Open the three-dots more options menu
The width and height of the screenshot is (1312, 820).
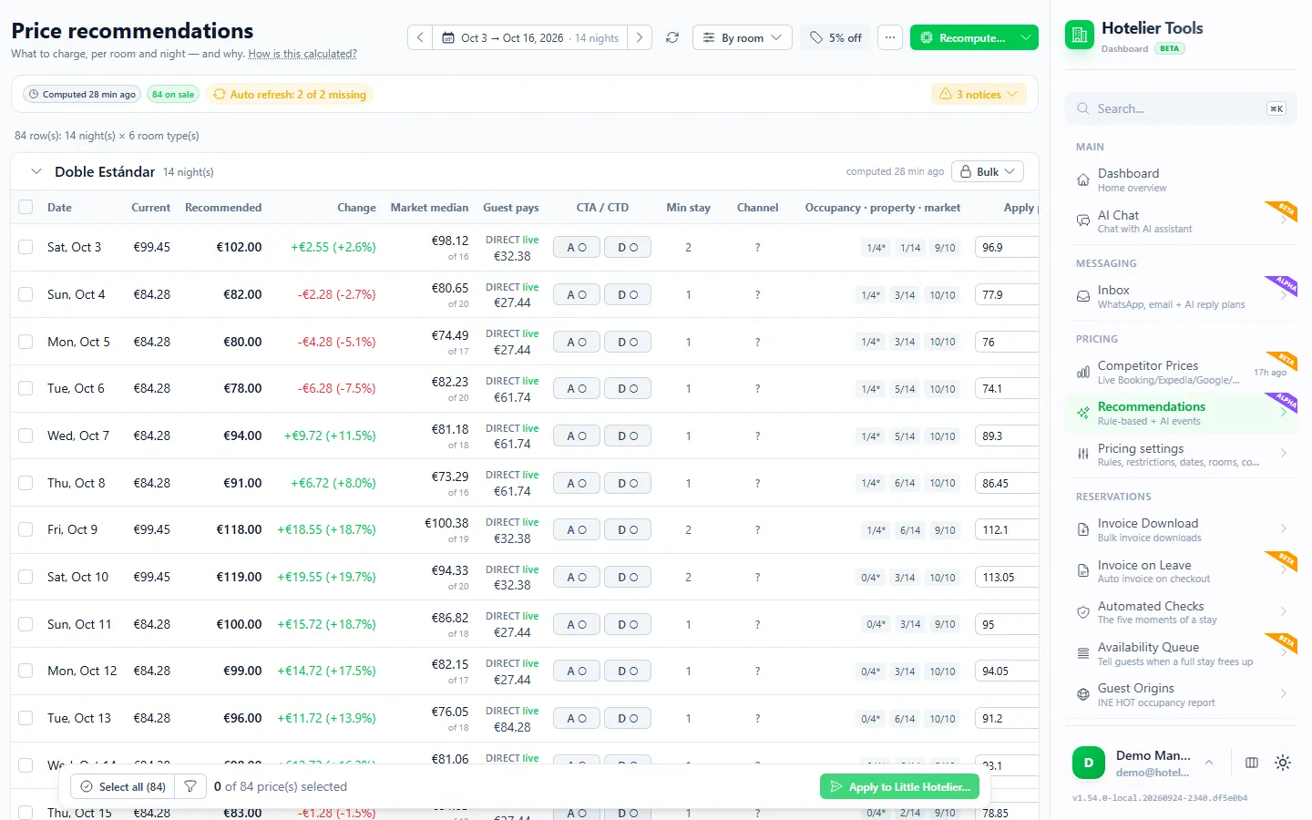890,37
